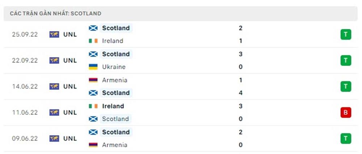Click UNL league icon for 11.06.22
The height and width of the screenshot is (154, 362).
click(x=54, y=113)
